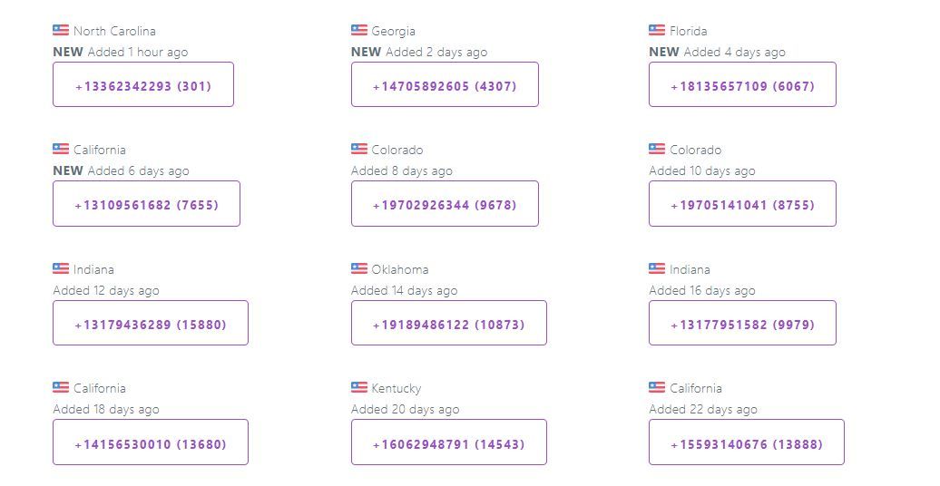Select number +14156530010 (13680)
This screenshot has width=940, height=486.
pyautogui.click(x=151, y=442)
